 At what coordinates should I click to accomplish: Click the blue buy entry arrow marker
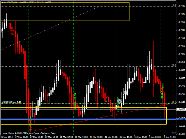(x=119, y=101)
